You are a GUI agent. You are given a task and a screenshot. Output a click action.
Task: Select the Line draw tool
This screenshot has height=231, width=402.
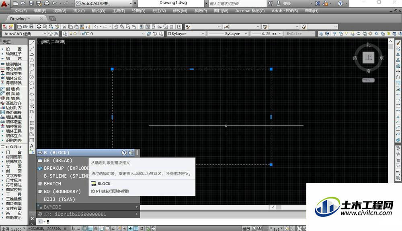[x=32, y=43]
